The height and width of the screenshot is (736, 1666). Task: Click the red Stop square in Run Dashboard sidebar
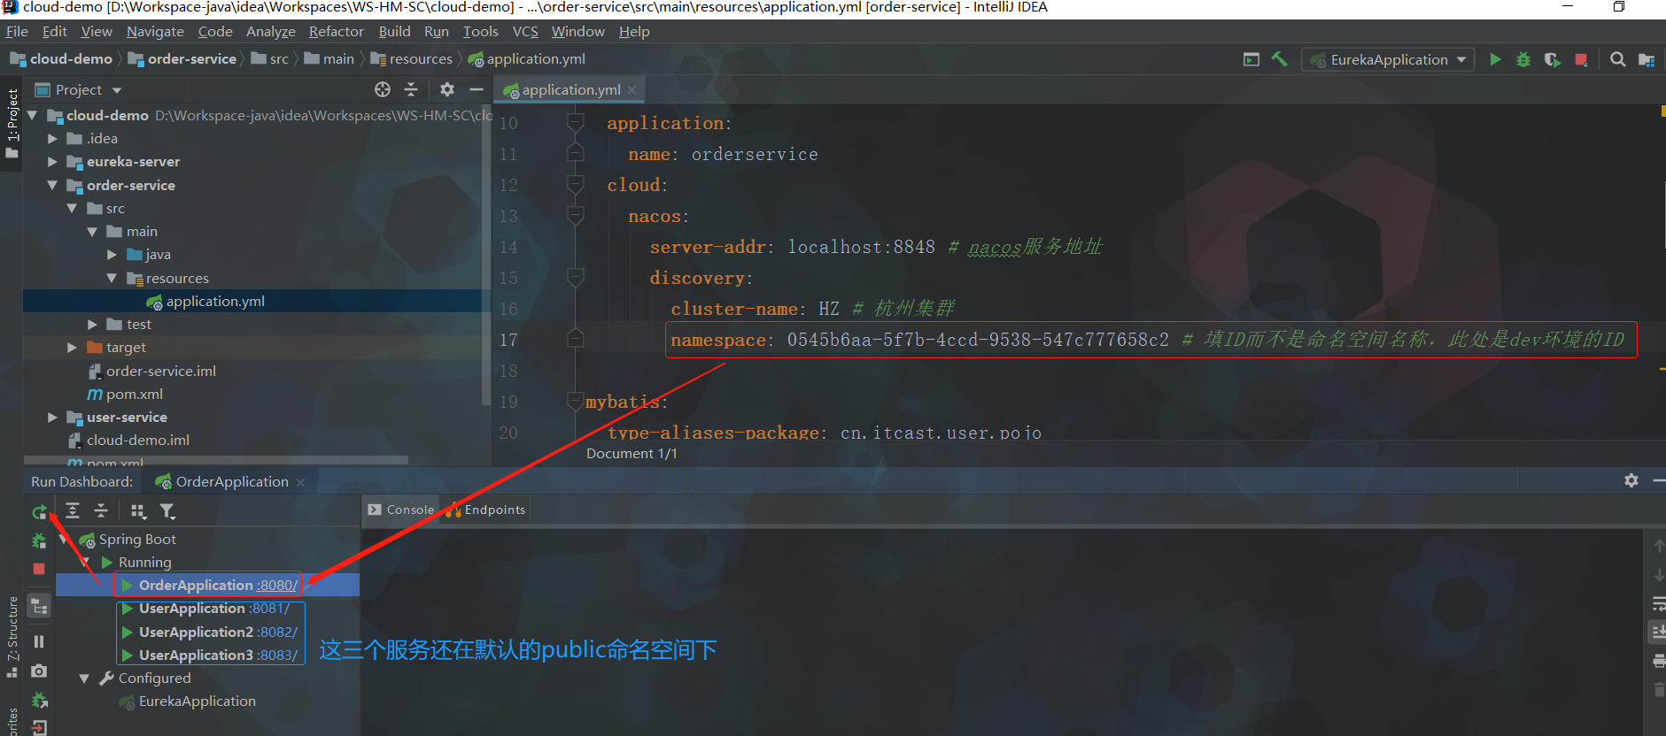click(x=39, y=569)
